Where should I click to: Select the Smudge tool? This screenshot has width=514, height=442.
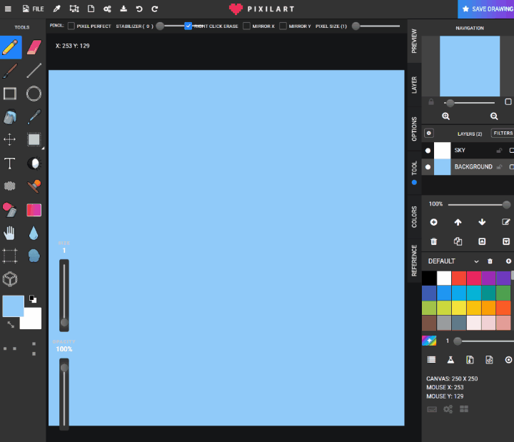[34, 256]
